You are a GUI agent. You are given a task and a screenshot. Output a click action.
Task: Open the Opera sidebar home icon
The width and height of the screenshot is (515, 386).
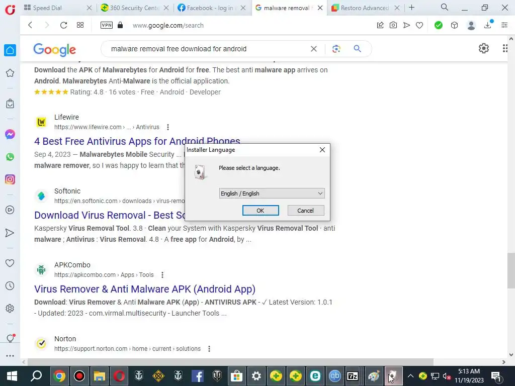pyautogui.click(x=10, y=50)
